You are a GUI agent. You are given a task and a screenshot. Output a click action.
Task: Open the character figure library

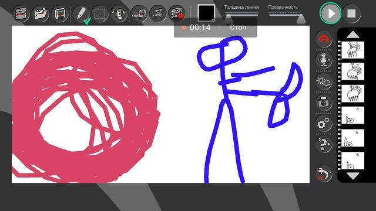click(324, 60)
